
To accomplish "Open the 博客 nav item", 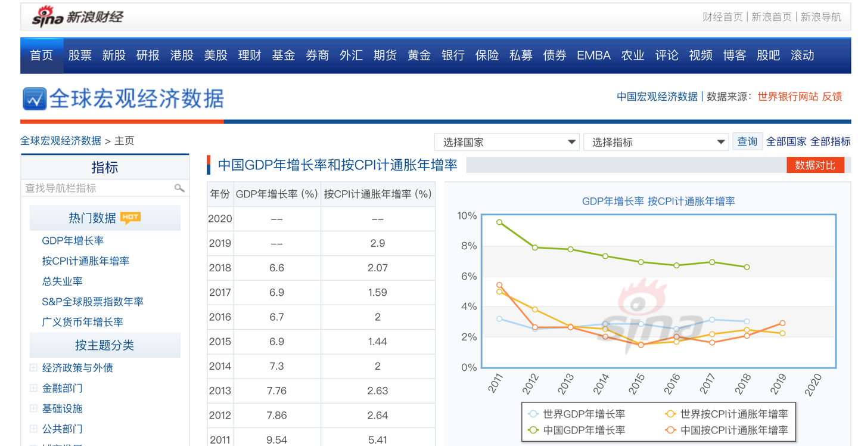I will (735, 55).
